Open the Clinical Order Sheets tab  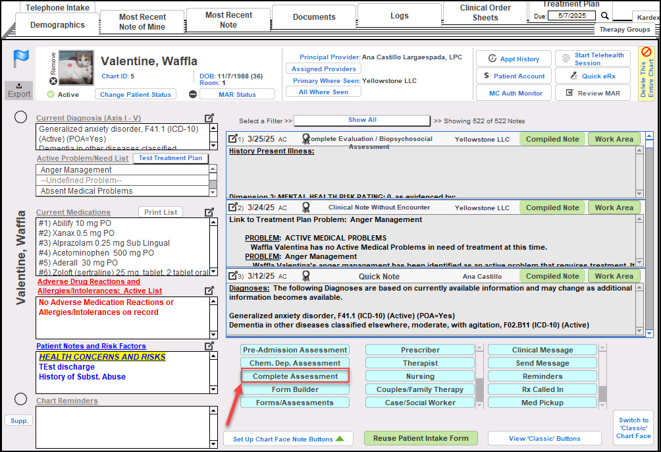tap(485, 13)
